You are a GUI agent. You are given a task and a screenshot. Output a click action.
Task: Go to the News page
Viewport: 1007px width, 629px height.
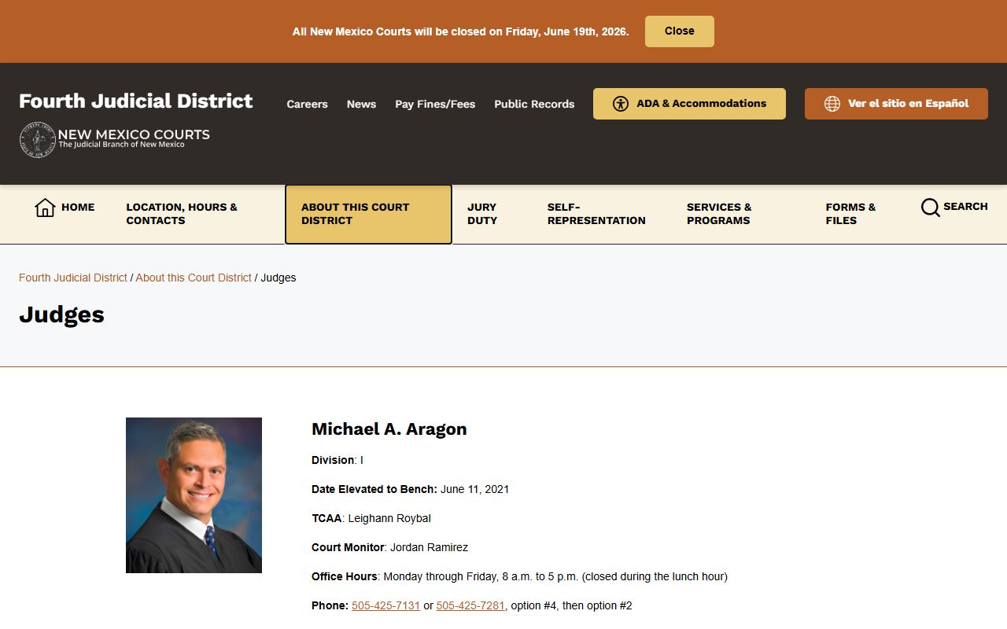361,104
